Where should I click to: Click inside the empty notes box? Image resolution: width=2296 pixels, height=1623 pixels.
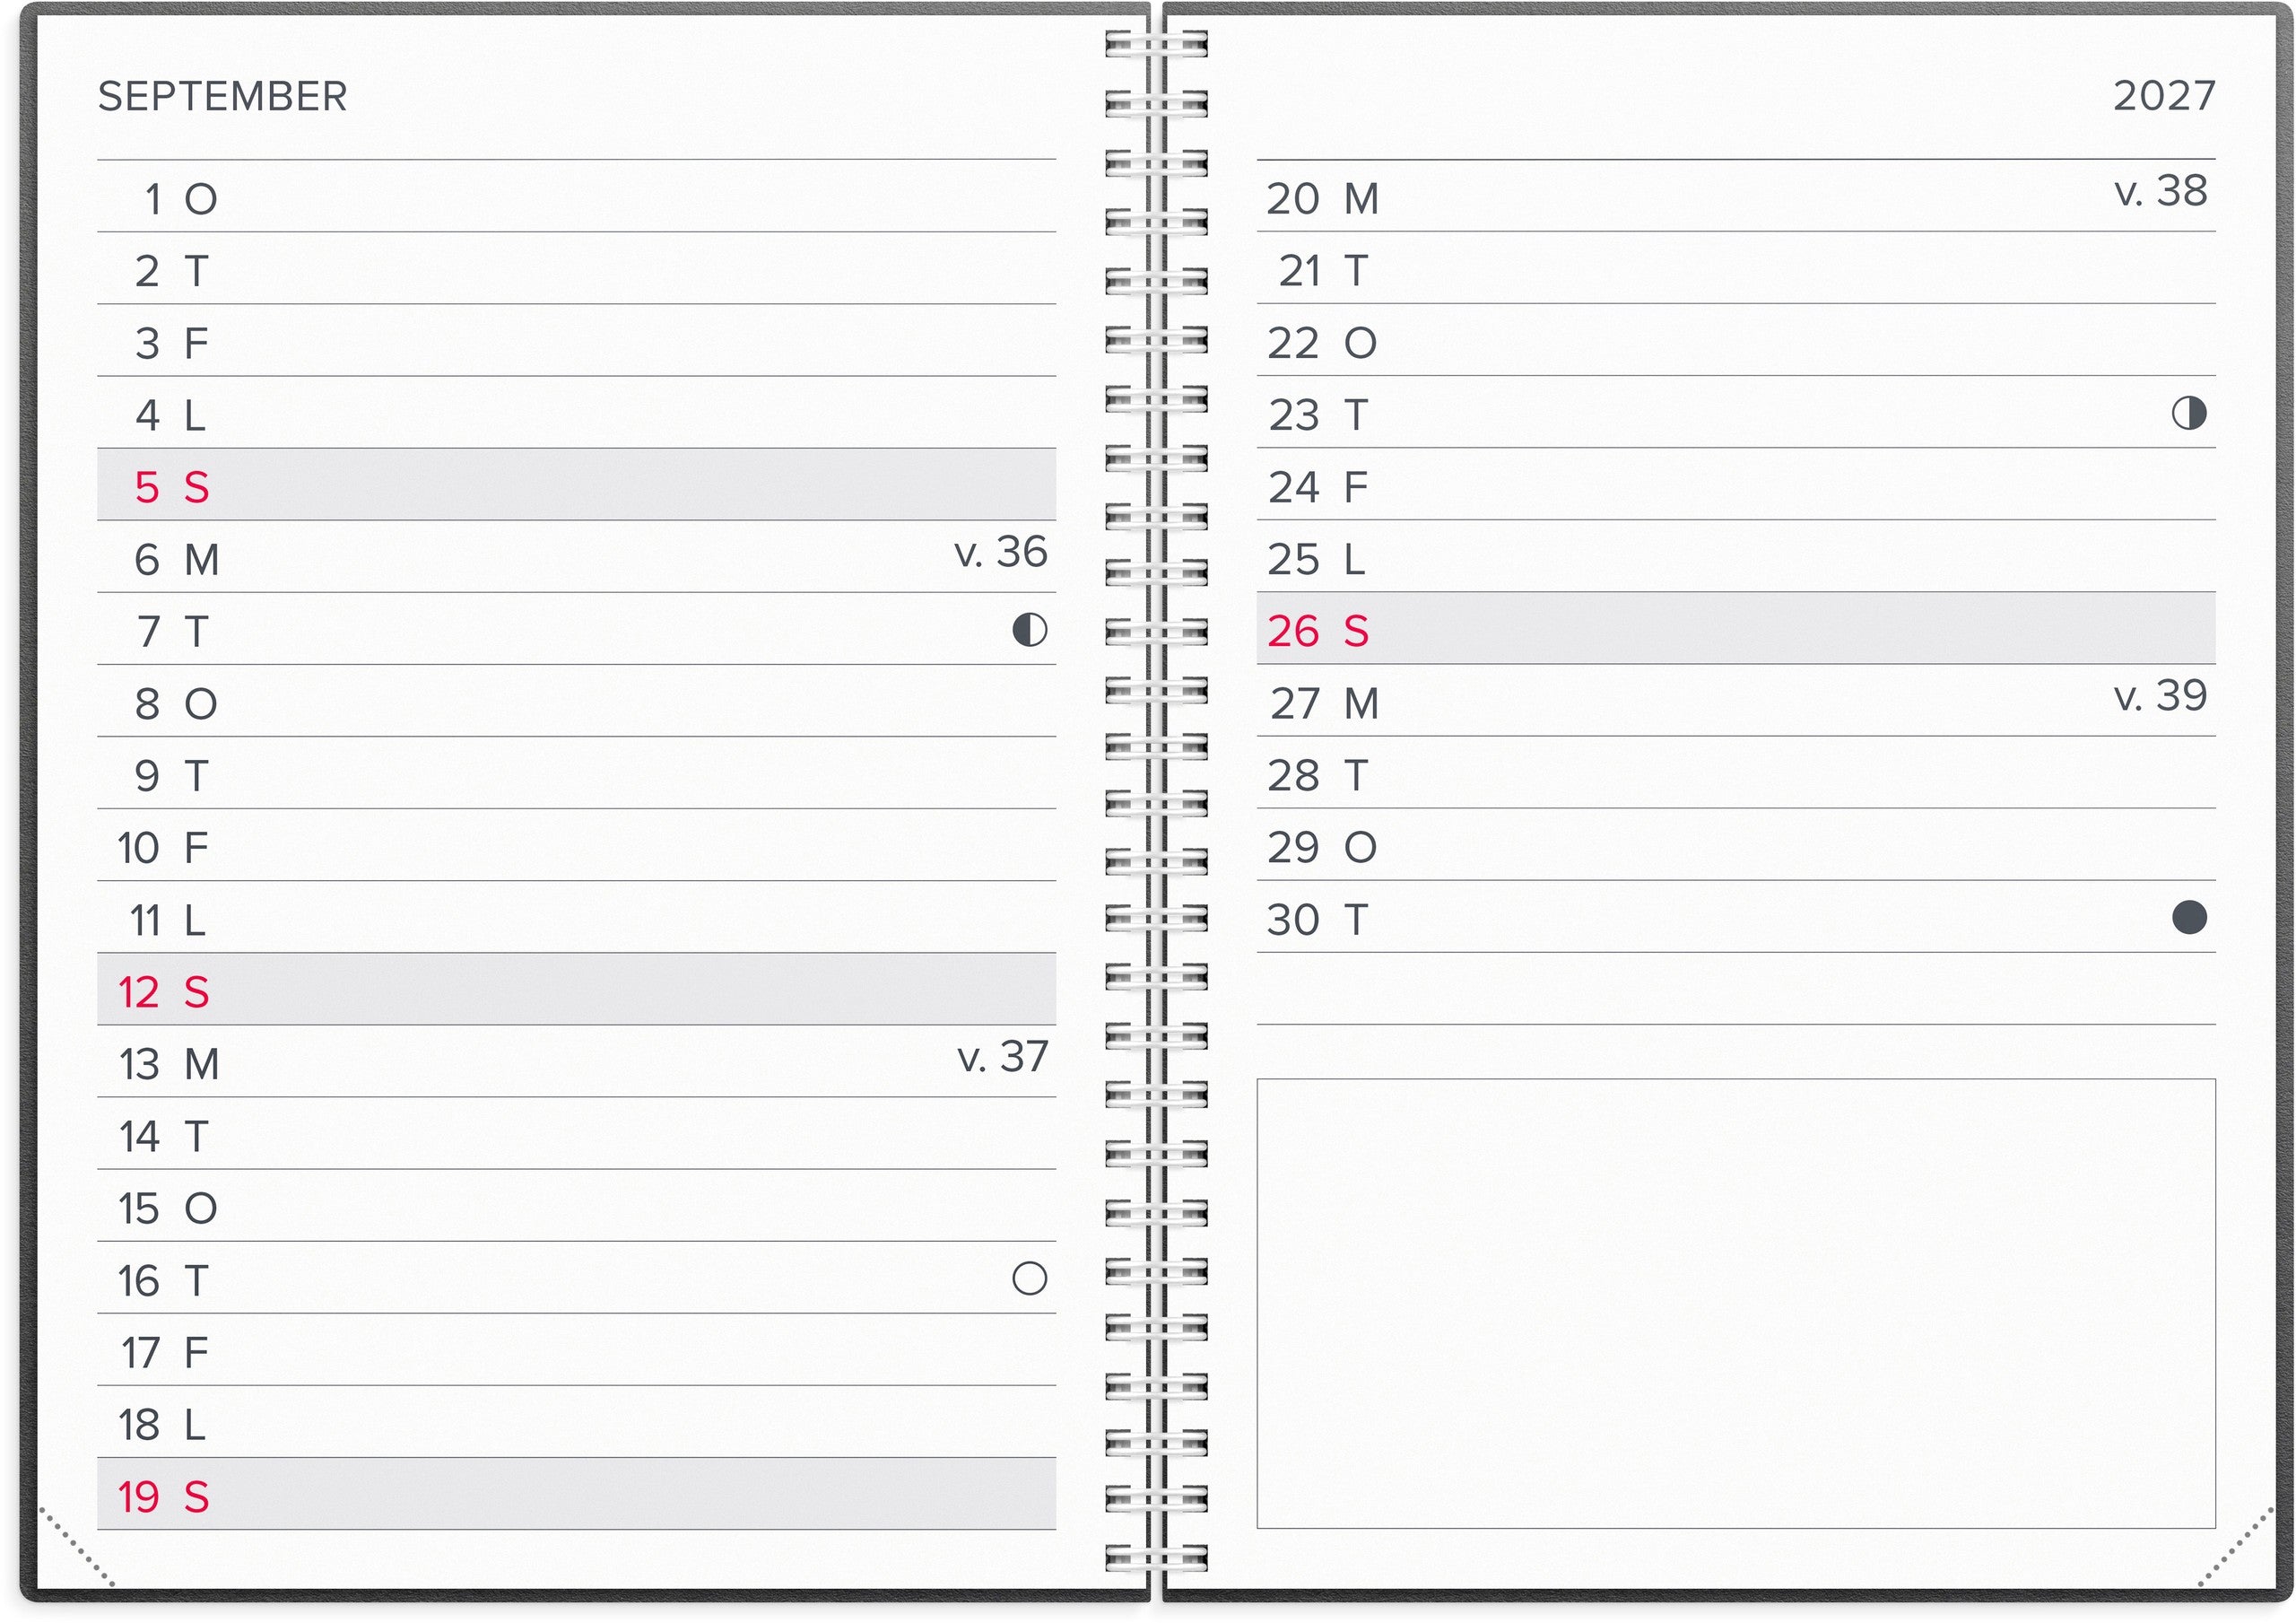pyautogui.click(x=1736, y=1303)
